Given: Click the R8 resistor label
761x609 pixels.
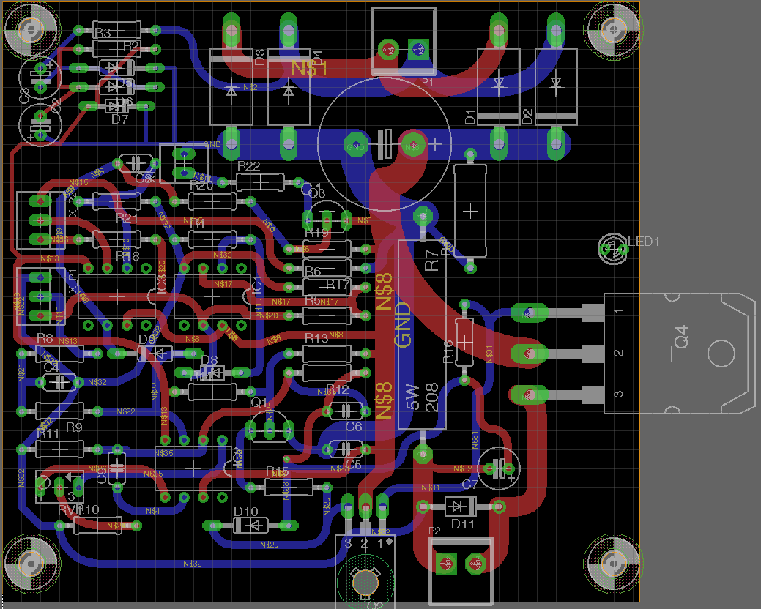Looking at the screenshot, I should point(45,338).
